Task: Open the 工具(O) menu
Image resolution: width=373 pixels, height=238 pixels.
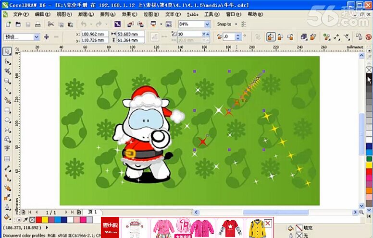Action: coord(212,14)
